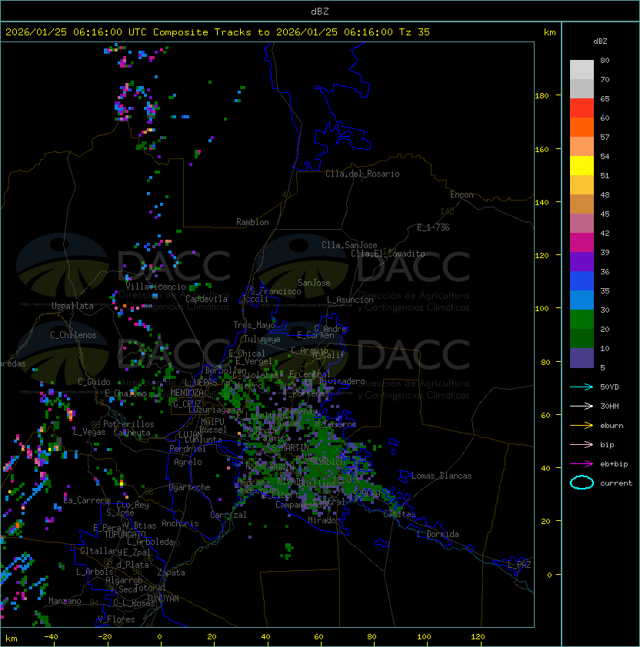The height and width of the screenshot is (647, 640).
Task: Click the 'V_Flores' map label
Action: pos(116,619)
